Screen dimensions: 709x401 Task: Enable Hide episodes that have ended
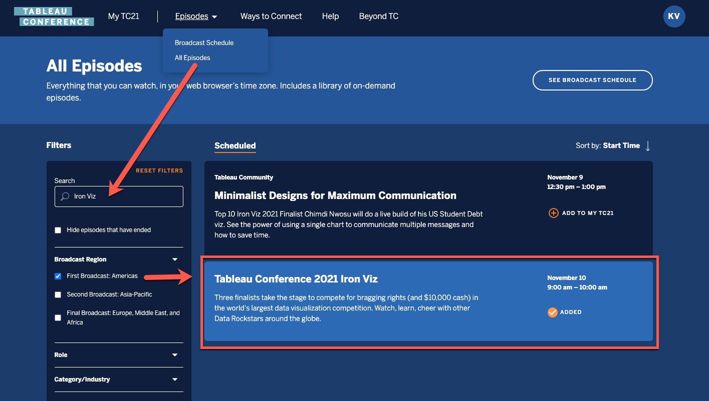coord(58,230)
